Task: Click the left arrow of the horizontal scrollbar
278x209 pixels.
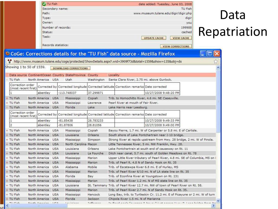Action: pyautogui.click(x=7, y=206)
